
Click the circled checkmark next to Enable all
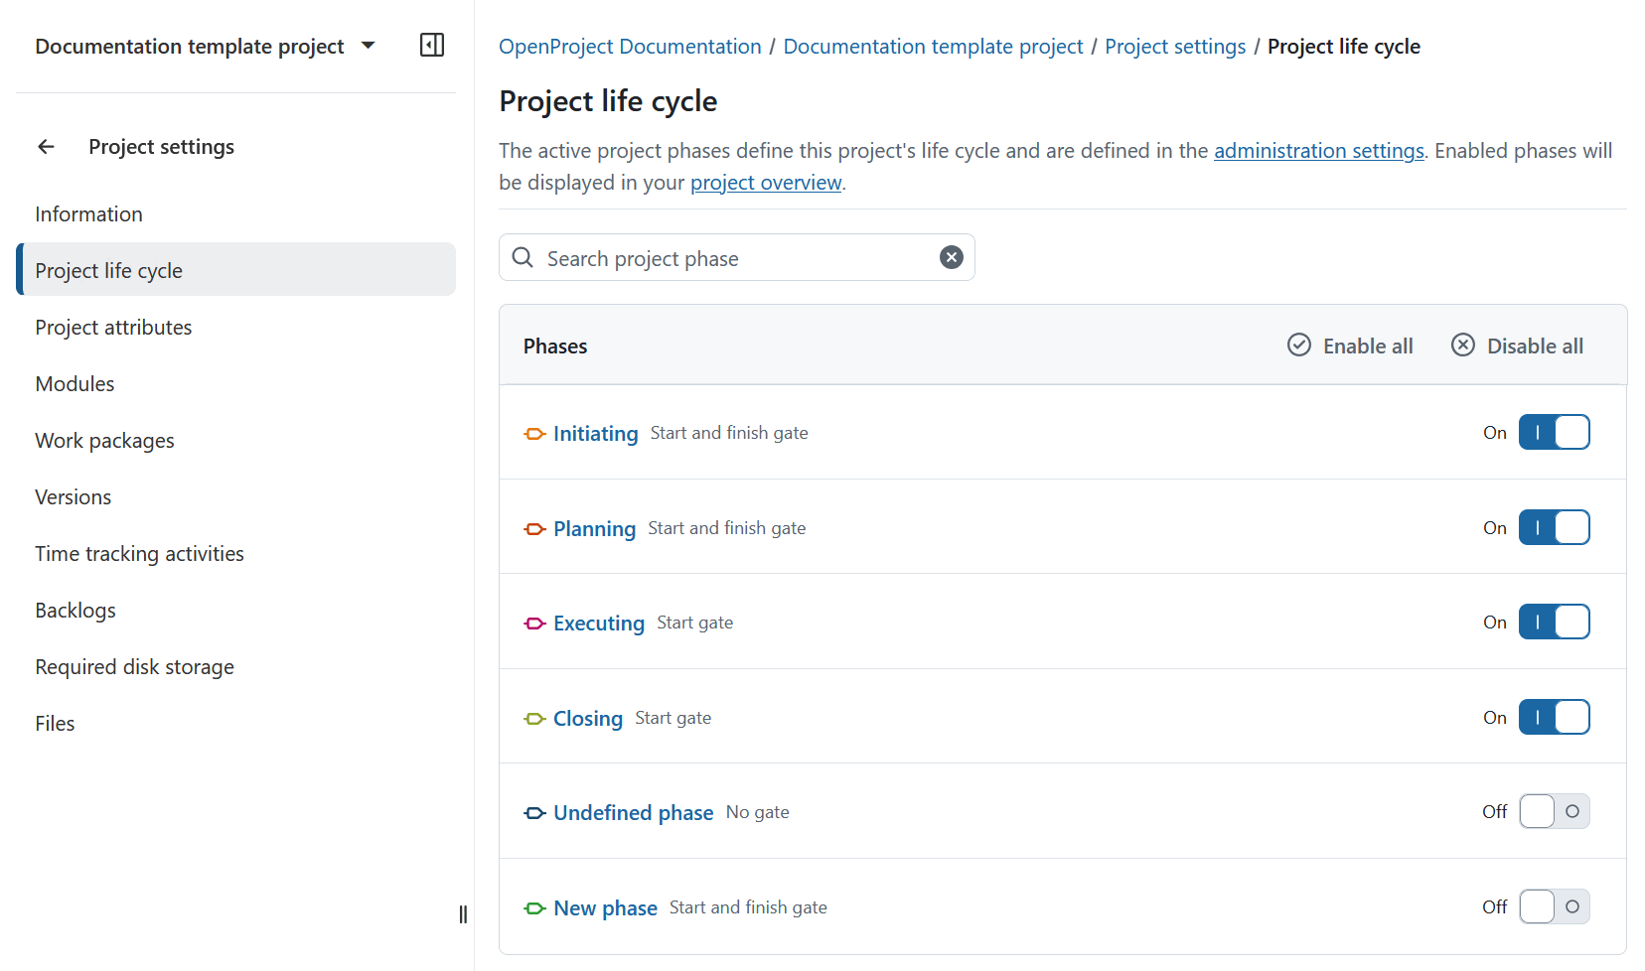coord(1299,345)
